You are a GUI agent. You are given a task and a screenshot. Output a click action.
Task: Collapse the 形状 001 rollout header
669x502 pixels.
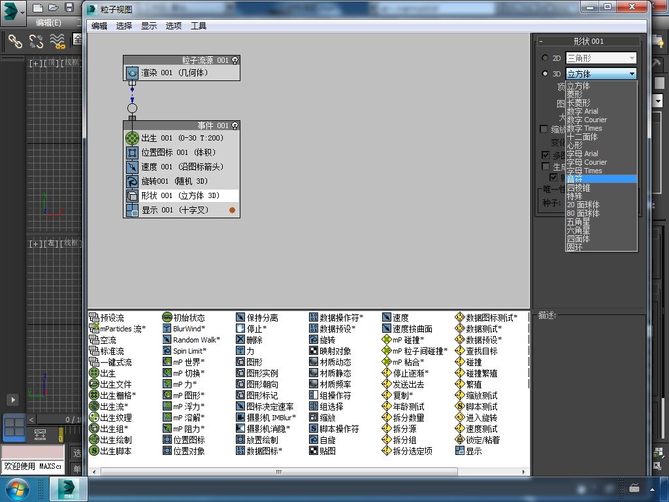tap(588, 41)
